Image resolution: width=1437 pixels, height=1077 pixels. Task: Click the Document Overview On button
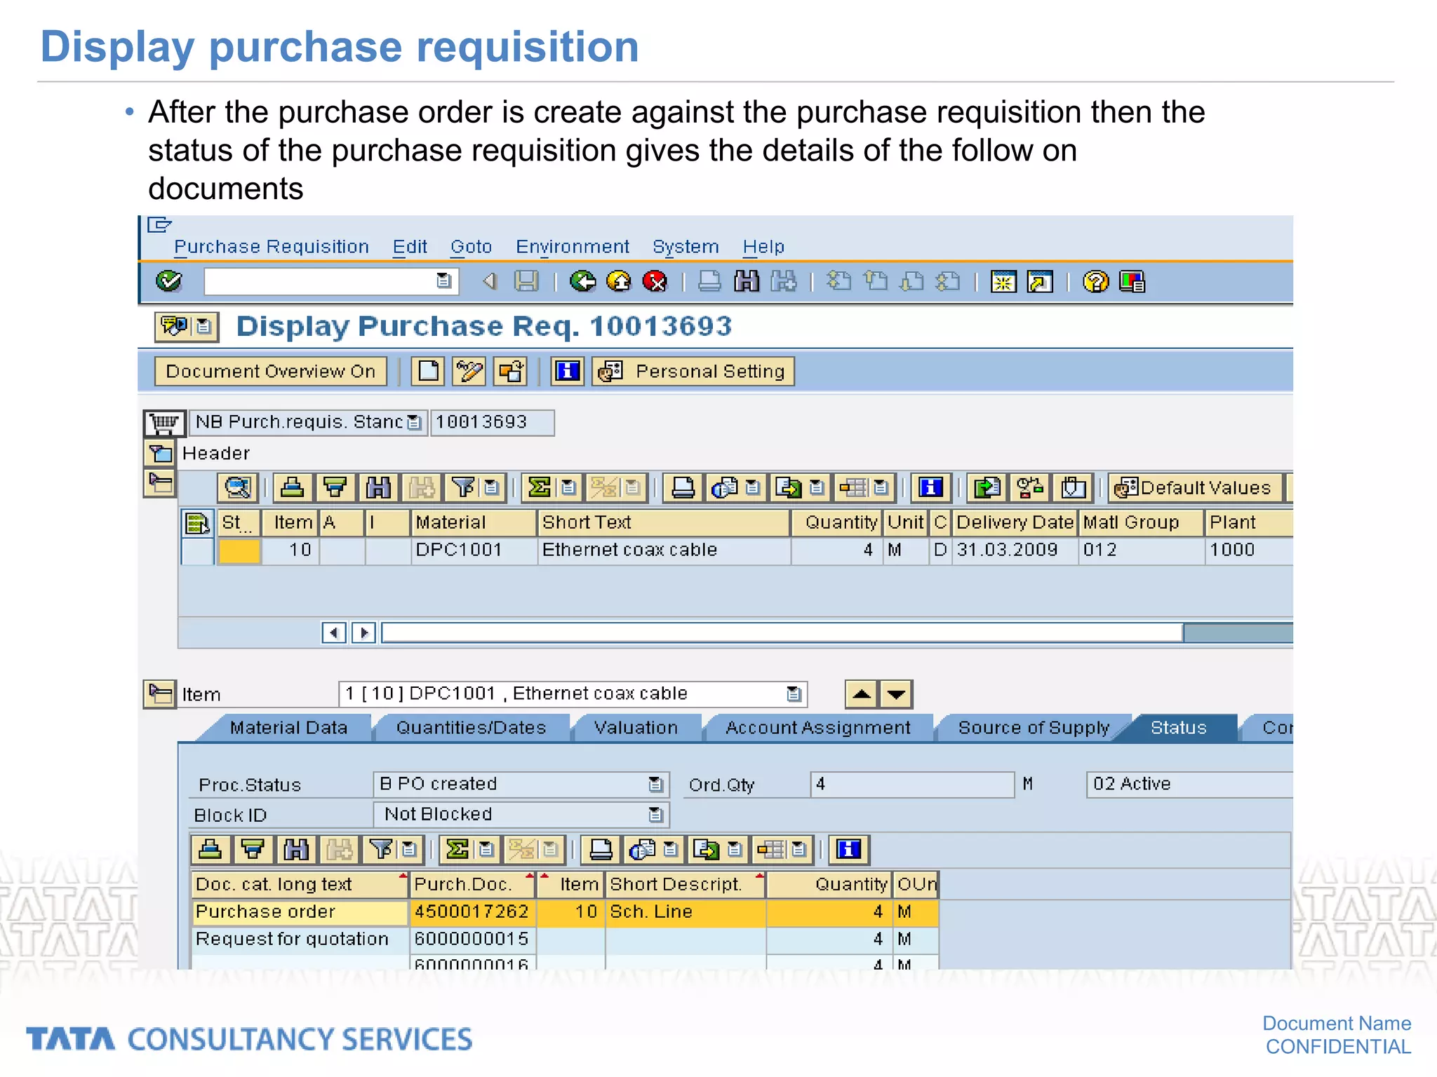point(271,371)
